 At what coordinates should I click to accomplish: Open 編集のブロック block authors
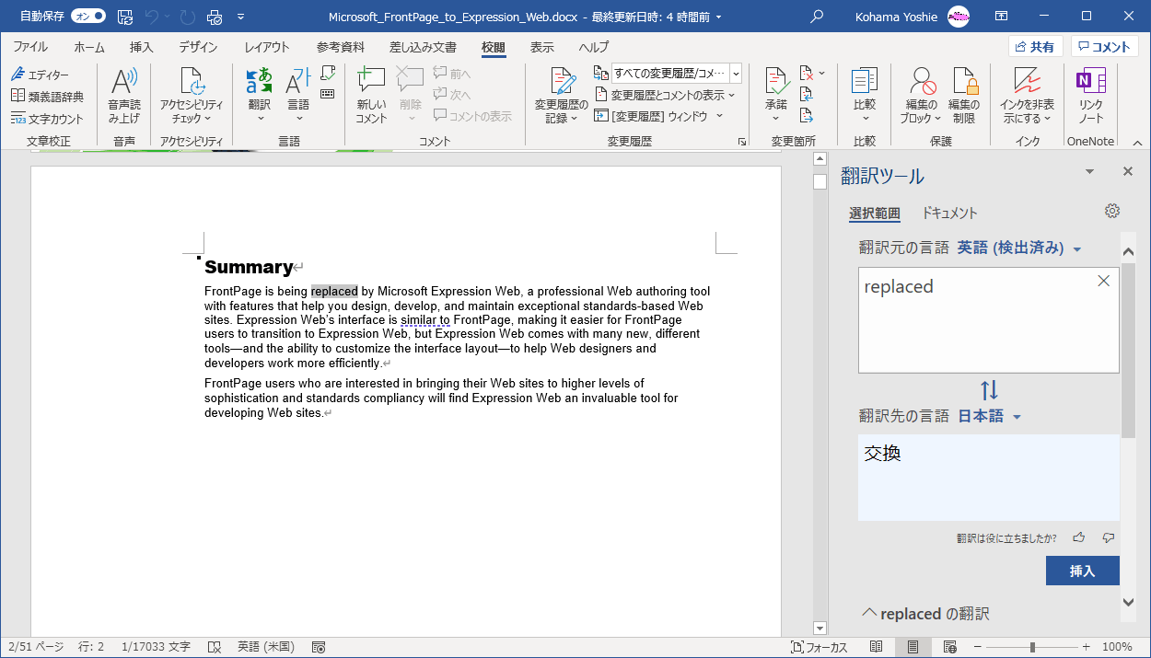(x=921, y=96)
